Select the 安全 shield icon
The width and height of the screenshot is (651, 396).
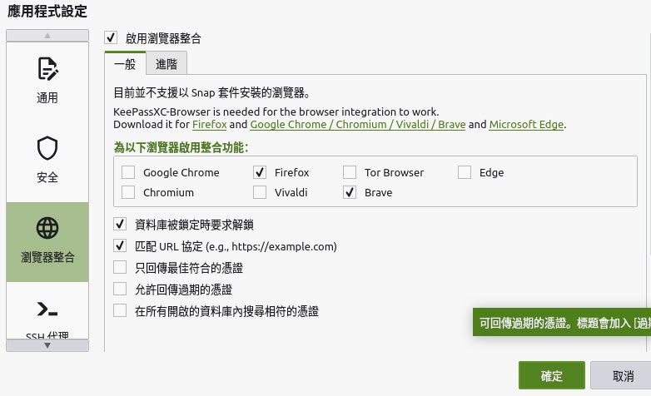[x=47, y=150]
